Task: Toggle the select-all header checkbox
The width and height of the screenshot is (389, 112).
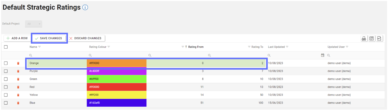Action: tap(6, 47)
